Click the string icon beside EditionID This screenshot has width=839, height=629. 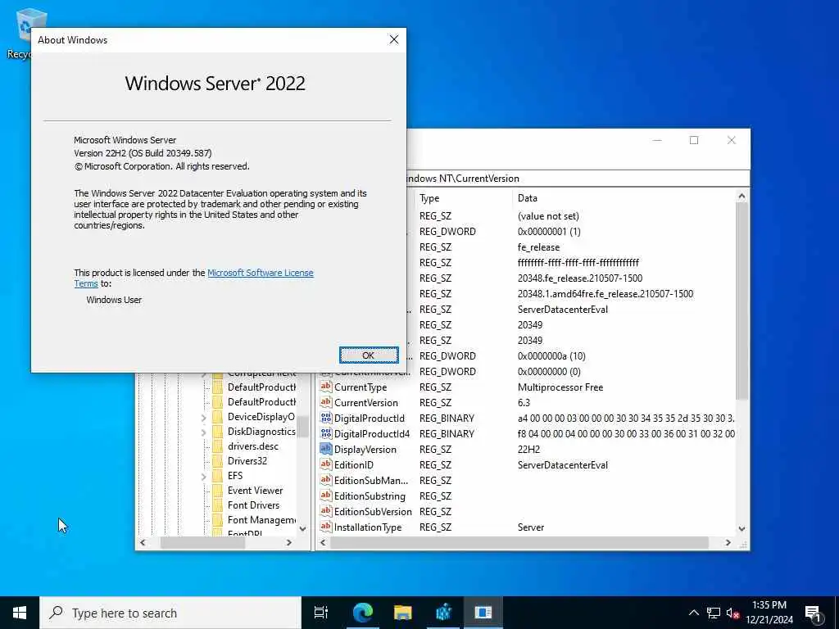click(x=326, y=464)
